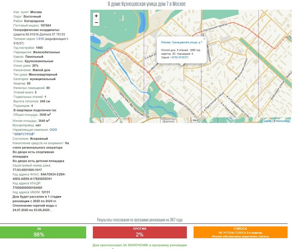Click the postal index value 107564
This screenshot has height=249, width=301.
(x=46, y=25)
